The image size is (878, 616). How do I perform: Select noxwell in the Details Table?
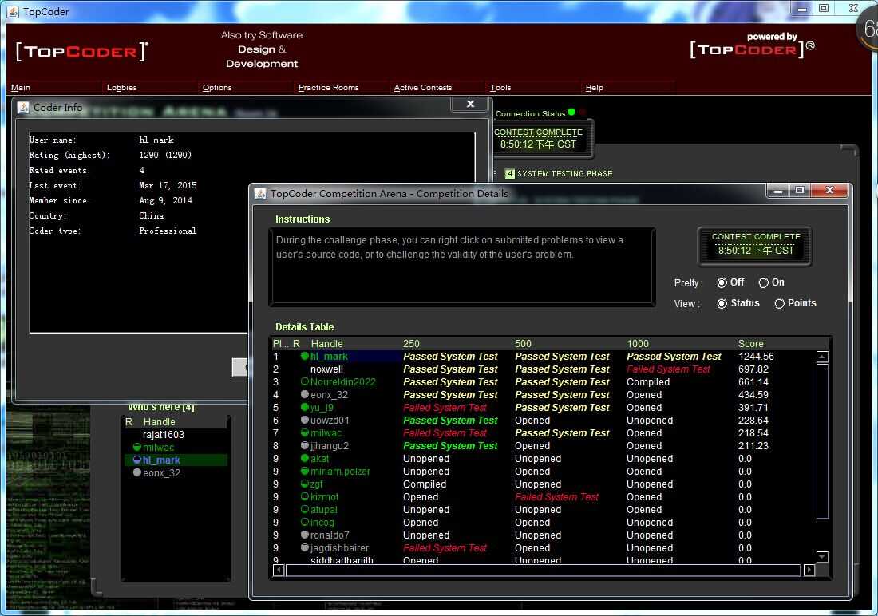[326, 369]
